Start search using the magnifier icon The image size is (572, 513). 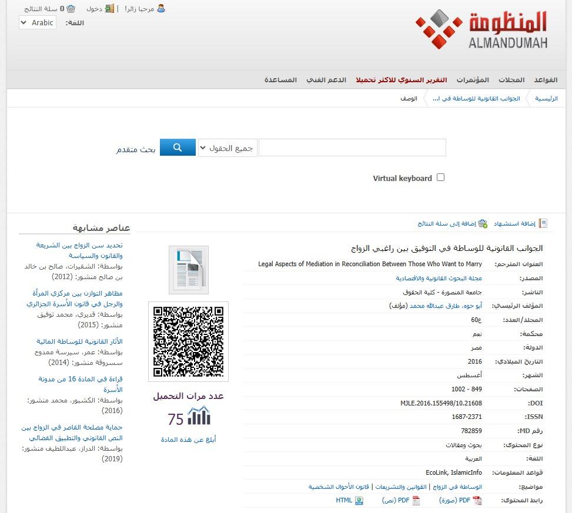pos(178,147)
